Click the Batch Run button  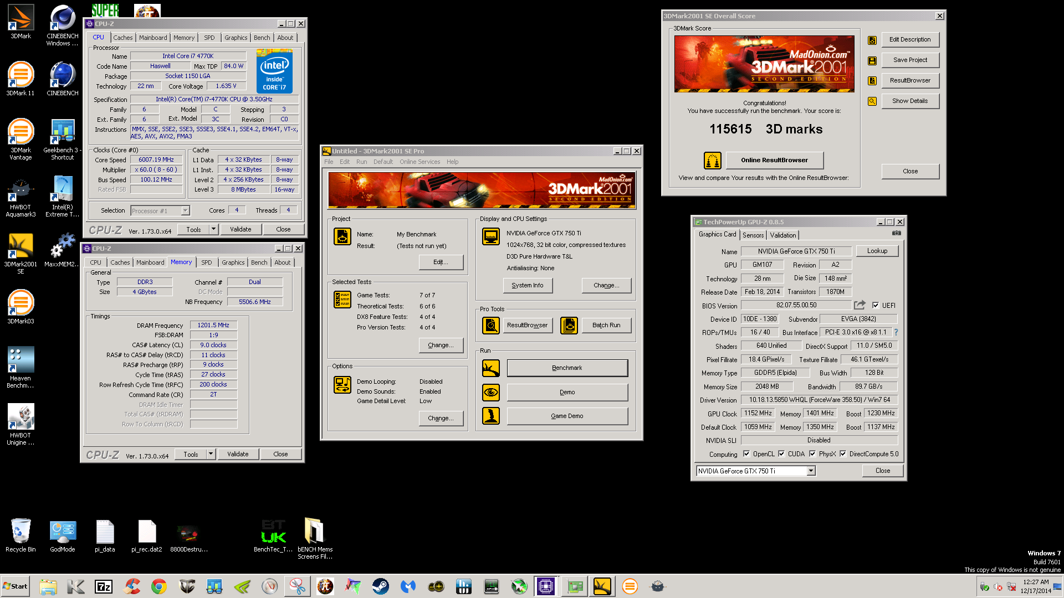coord(606,326)
